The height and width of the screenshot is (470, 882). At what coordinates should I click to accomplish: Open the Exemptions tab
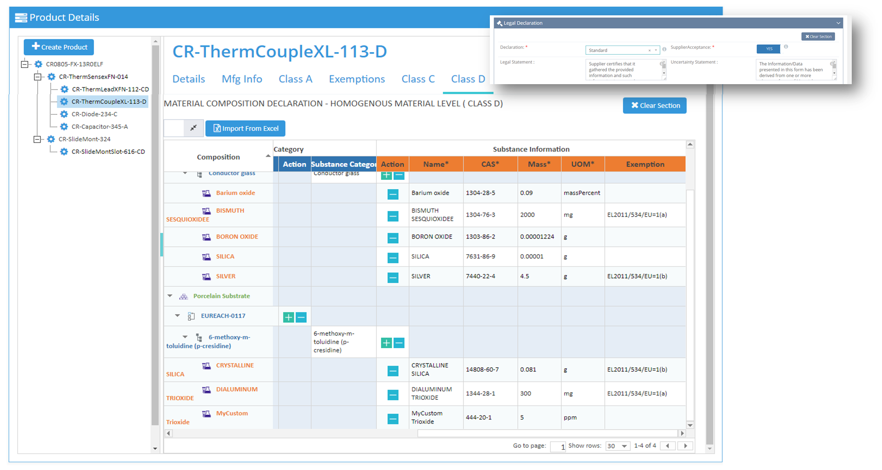pos(357,79)
